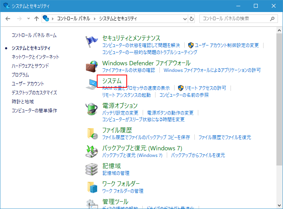Open コントロール パネル ホーム in sidebar
The image size is (283, 209).
point(34,35)
